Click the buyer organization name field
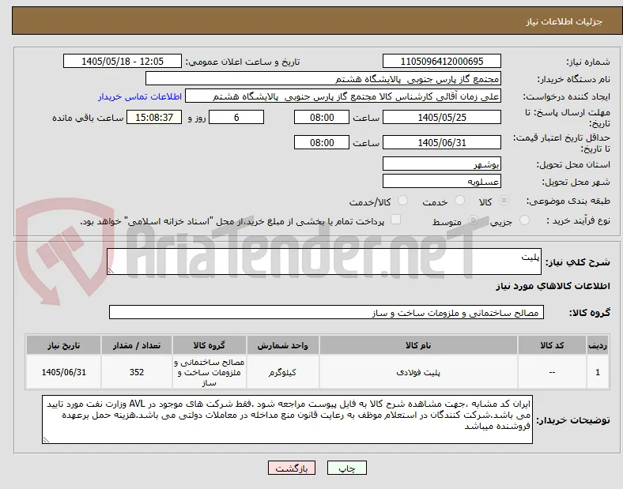This screenshot has width=623, height=489. click(x=323, y=78)
